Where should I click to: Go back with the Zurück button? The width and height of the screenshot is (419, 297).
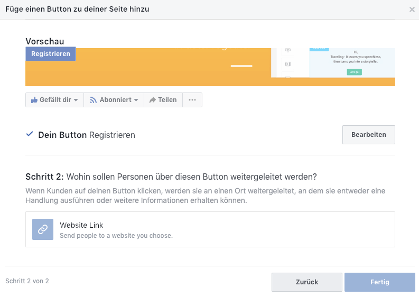(307, 282)
